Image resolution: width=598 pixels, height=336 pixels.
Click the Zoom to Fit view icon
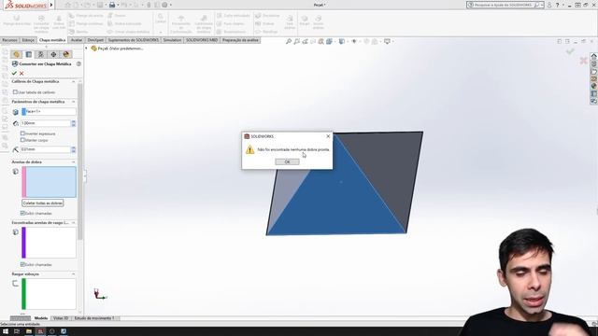click(289, 41)
